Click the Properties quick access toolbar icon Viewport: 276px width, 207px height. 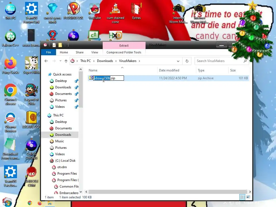pyautogui.click(x=54, y=45)
